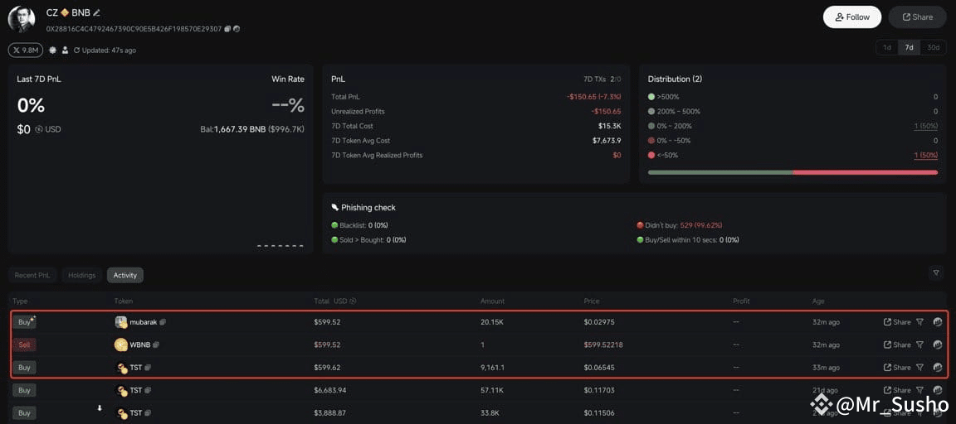Click the Profit column header
Viewport: 956px width, 424px height.
(741, 301)
